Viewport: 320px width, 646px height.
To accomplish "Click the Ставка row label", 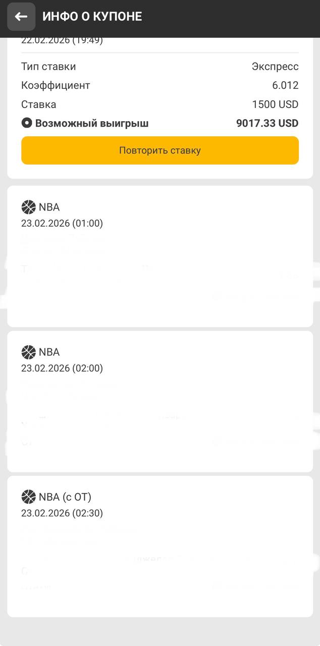I will 38,104.
